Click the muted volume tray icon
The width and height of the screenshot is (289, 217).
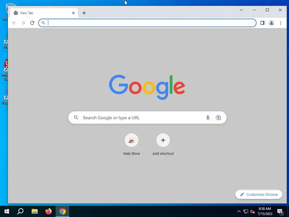[x=253, y=211]
